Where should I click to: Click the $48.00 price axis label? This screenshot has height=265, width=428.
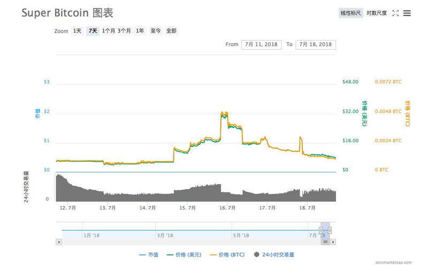[x=350, y=82]
